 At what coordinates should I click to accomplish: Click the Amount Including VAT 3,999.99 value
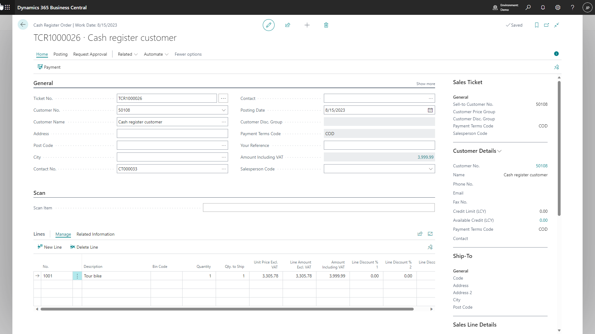[425, 157]
